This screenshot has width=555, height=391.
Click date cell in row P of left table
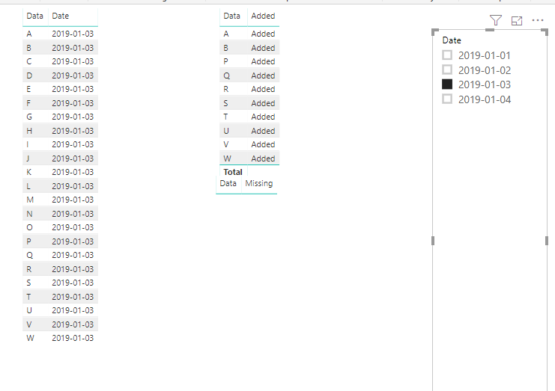point(73,241)
